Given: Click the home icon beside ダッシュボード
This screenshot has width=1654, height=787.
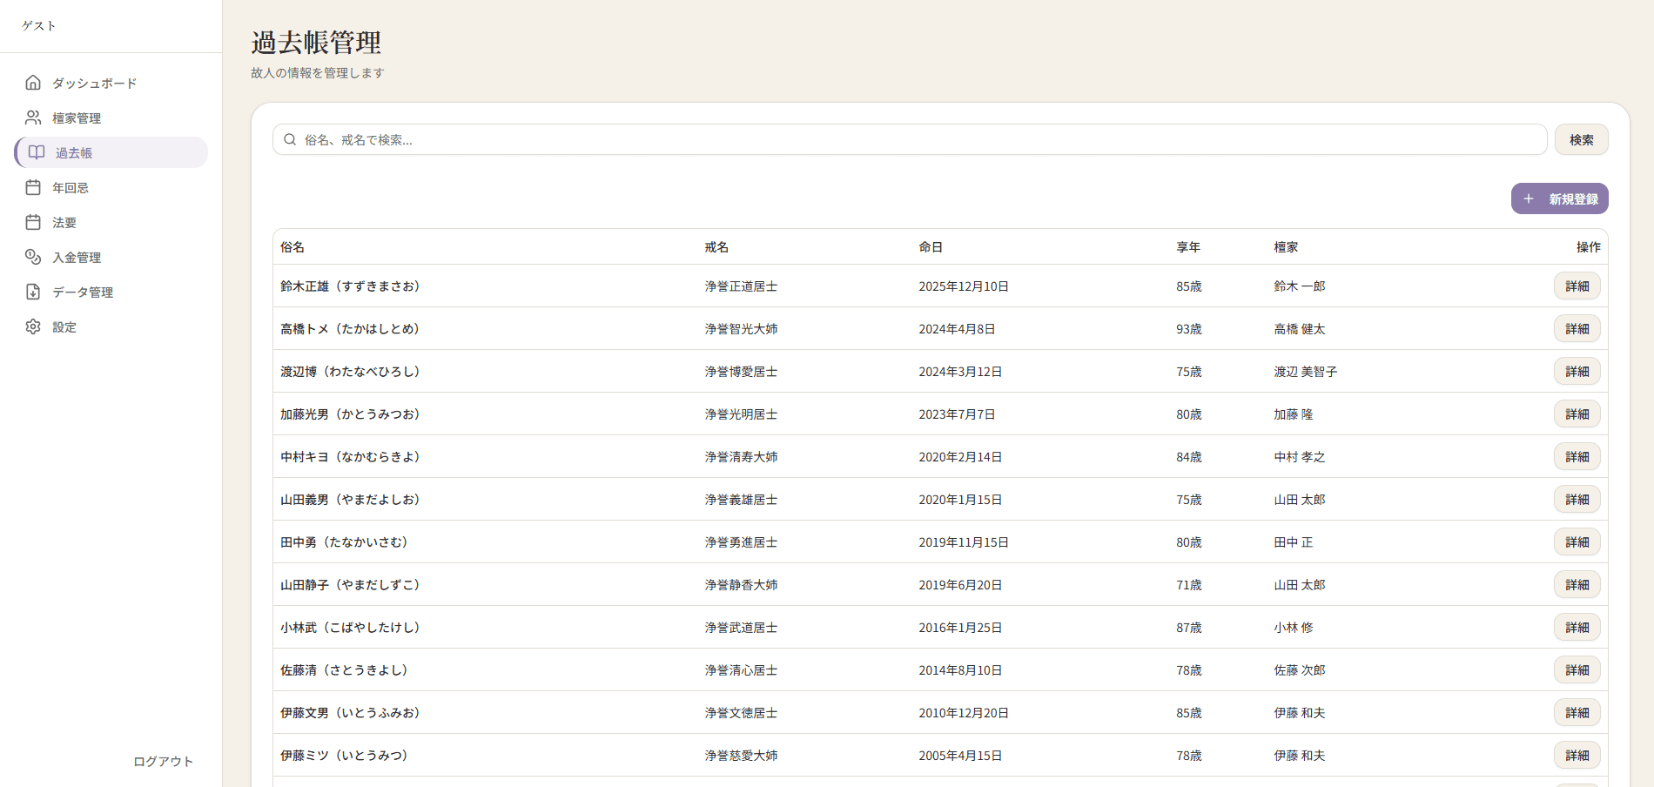Looking at the screenshot, I should tap(33, 83).
